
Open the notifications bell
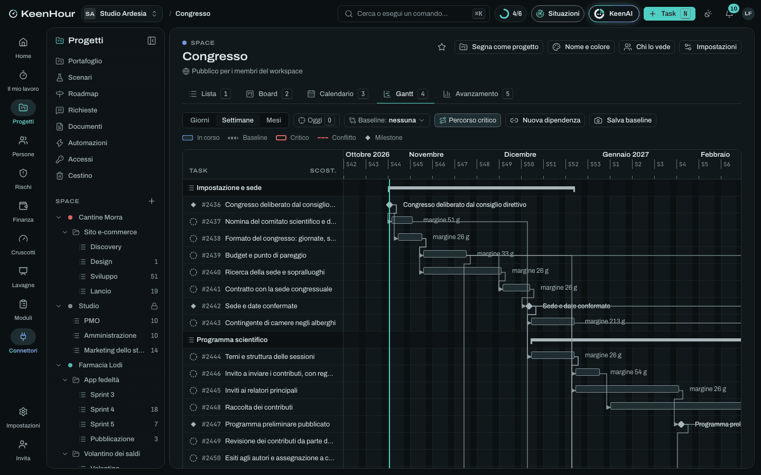(729, 14)
